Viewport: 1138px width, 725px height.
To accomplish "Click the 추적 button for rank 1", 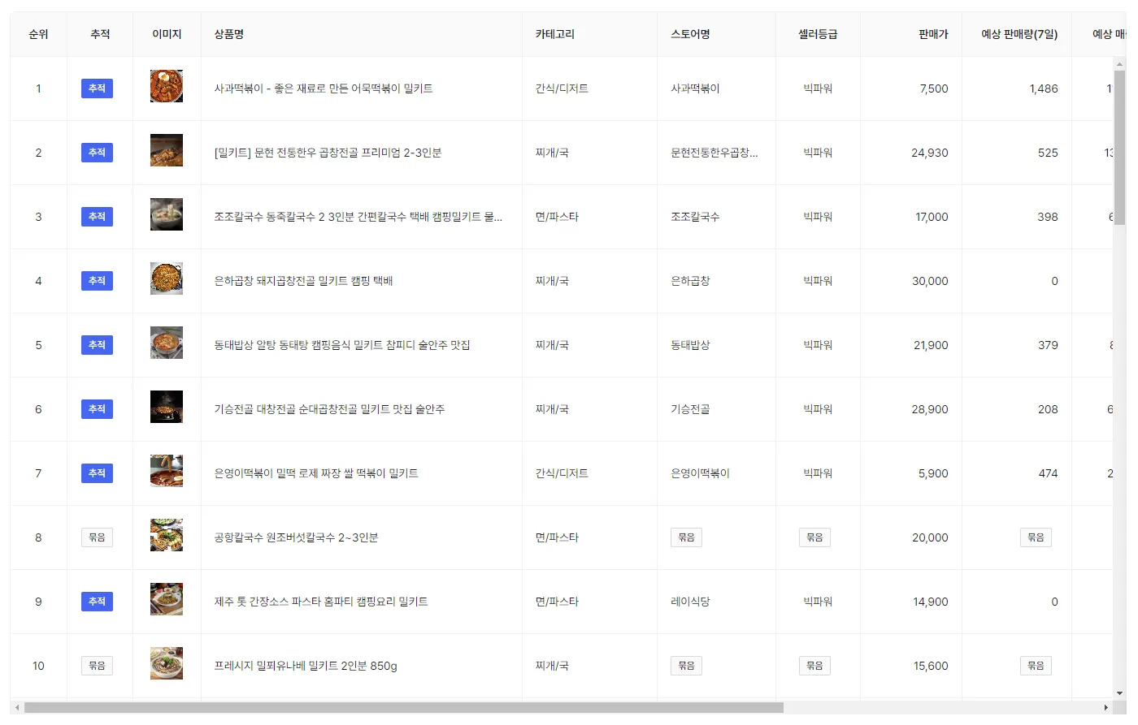I will [97, 88].
